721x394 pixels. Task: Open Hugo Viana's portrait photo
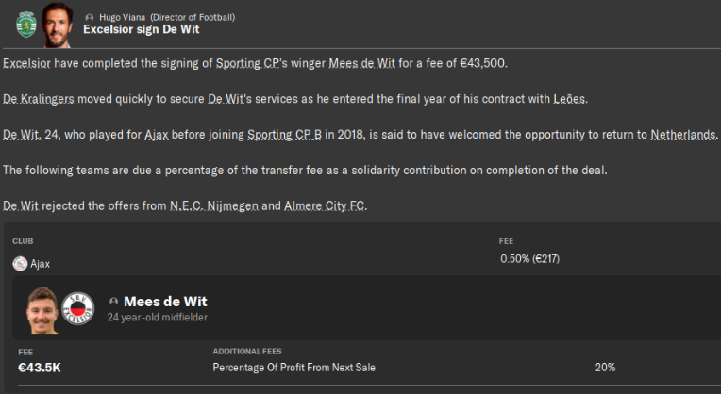[x=59, y=24]
